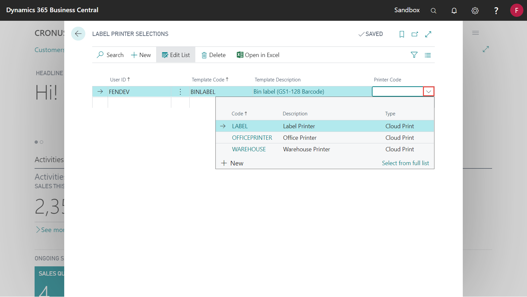527x297 pixels.
Task: Open the filter pane icon
Action: coord(414,55)
